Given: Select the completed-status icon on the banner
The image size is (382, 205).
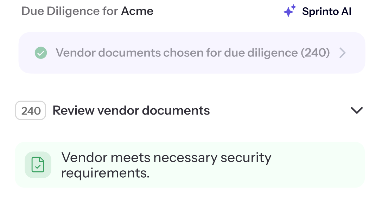Looking at the screenshot, I should click(41, 53).
